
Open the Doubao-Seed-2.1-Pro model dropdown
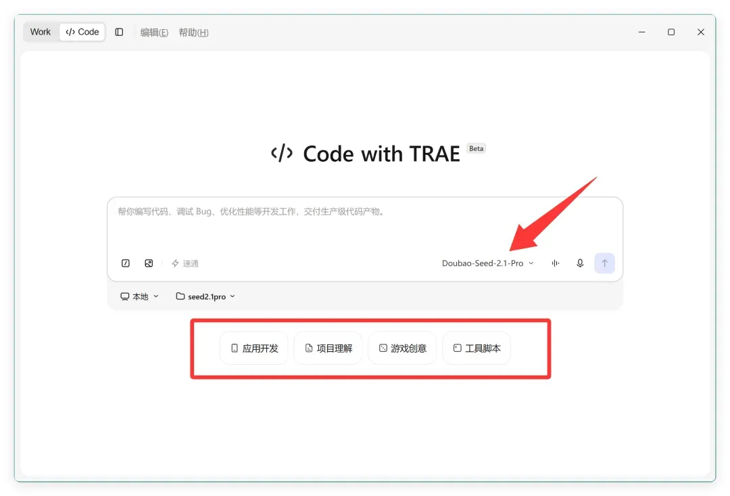tap(487, 263)
